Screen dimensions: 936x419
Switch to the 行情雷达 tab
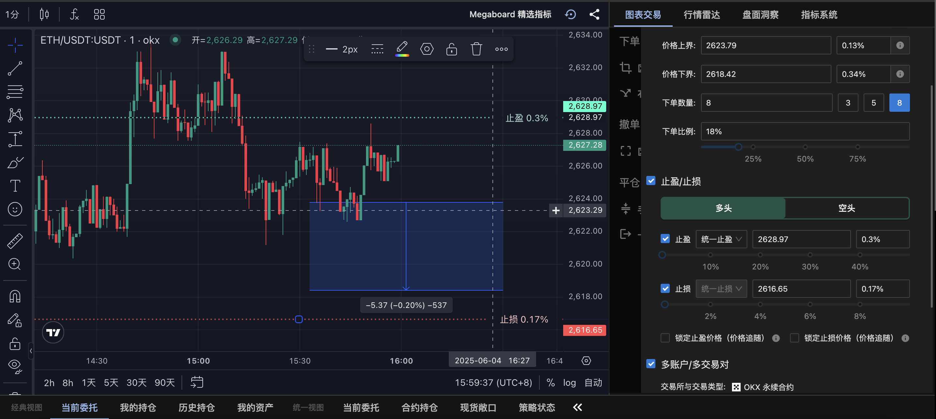click(x=701, y=15)
